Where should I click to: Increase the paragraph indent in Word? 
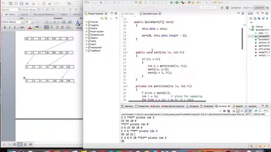point(69,22)
